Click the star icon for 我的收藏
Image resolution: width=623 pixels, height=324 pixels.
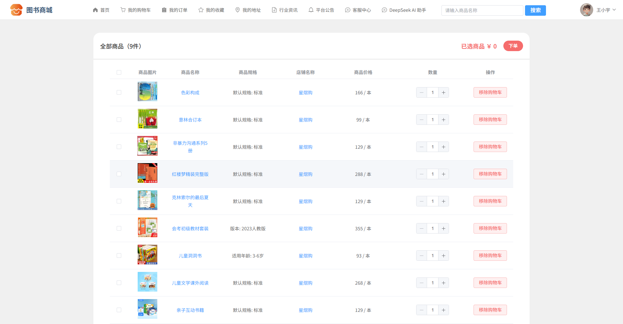[201, 10]
